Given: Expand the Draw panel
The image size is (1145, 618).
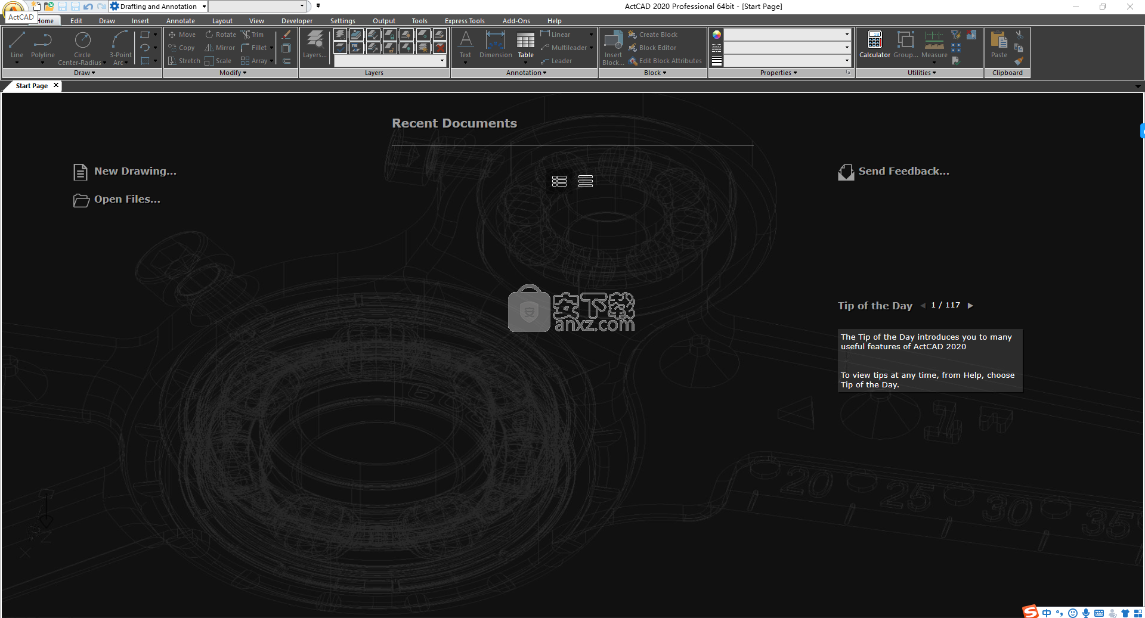Looking at the screenshot, I should point(84,73).
